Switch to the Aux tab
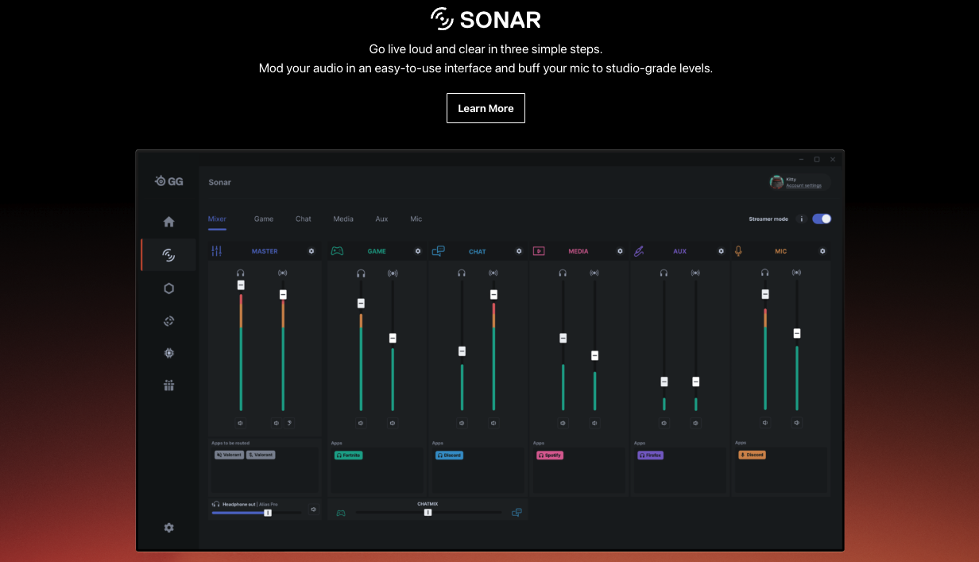This screenshot has height=562, width=979. point(382,219)
